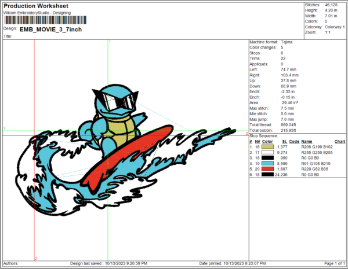The image size is (348, 269).
Task: Click the Color column header
Action: pos(267,142)
